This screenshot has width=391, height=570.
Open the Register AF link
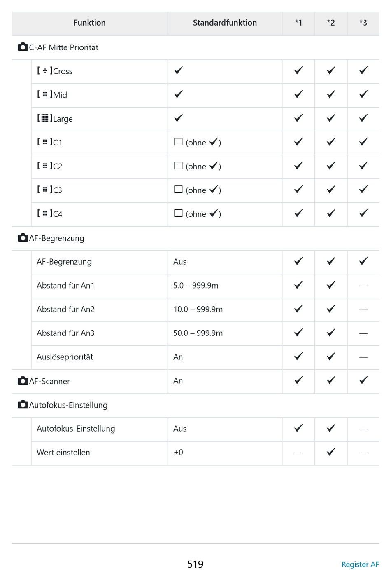tap(360, 564)
